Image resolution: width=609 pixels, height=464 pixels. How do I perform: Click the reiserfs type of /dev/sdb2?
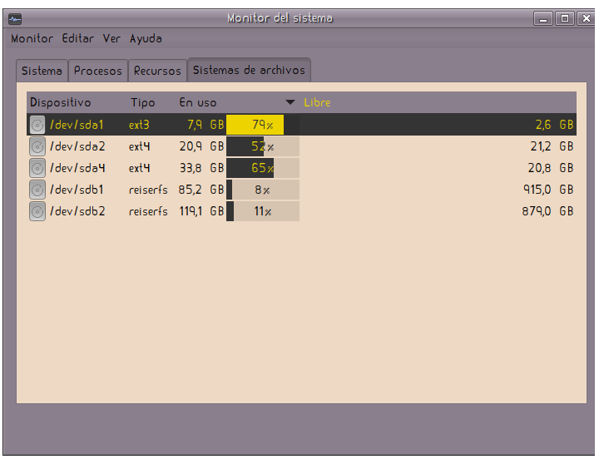148,211
